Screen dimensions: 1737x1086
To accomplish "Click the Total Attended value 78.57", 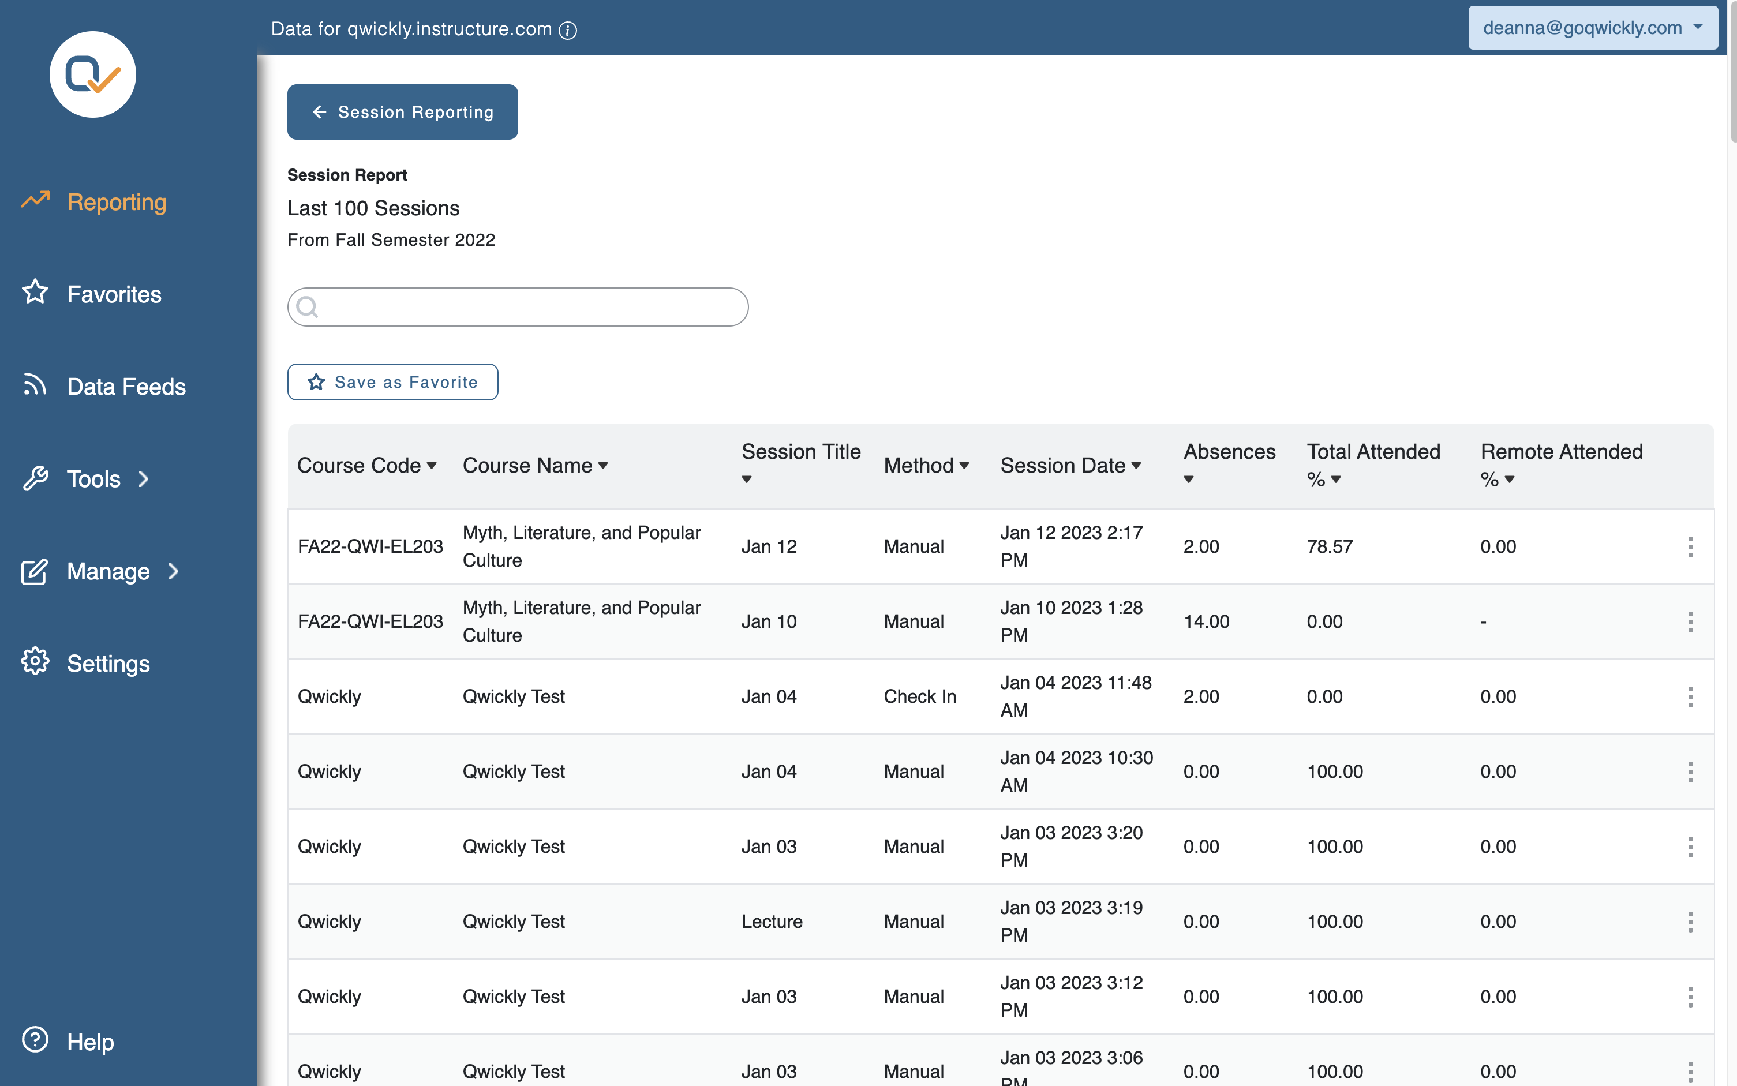I will (x=1329, y=546).
